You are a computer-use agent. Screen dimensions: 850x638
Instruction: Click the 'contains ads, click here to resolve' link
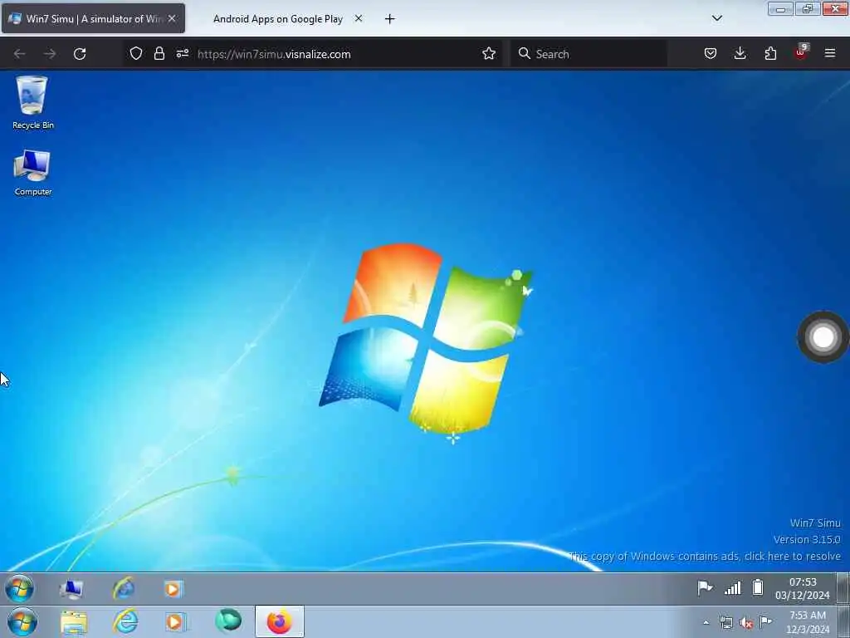(705, 556)
